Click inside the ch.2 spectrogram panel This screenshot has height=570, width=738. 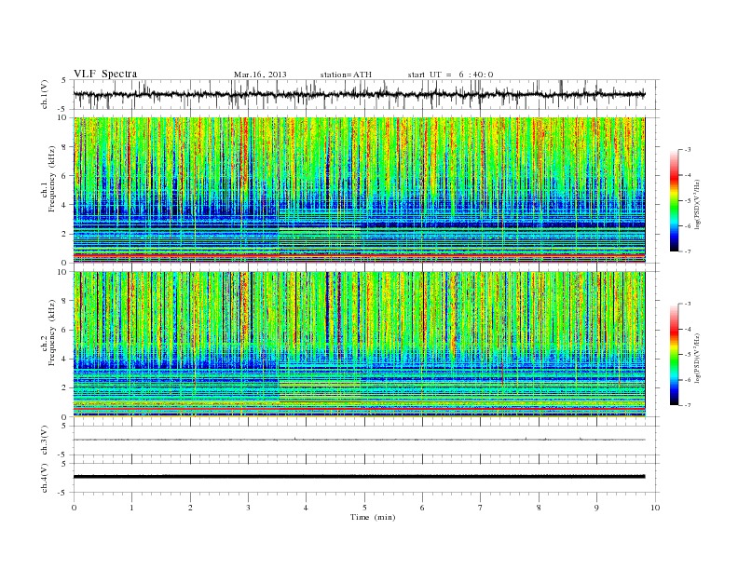[x=359, y=344]
